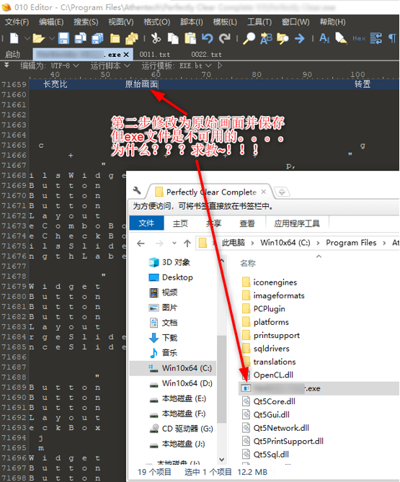
Task: Open the 模板(L) menu
Action: click(225, 22)
